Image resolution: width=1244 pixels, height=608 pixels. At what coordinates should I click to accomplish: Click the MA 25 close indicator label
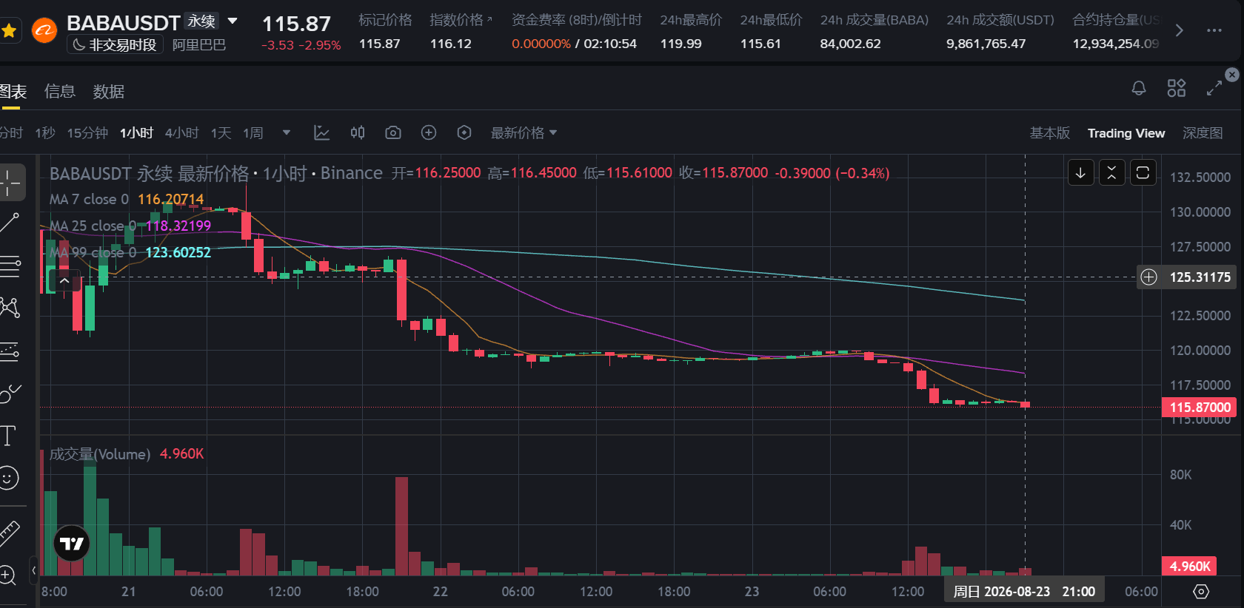[93, 226]
